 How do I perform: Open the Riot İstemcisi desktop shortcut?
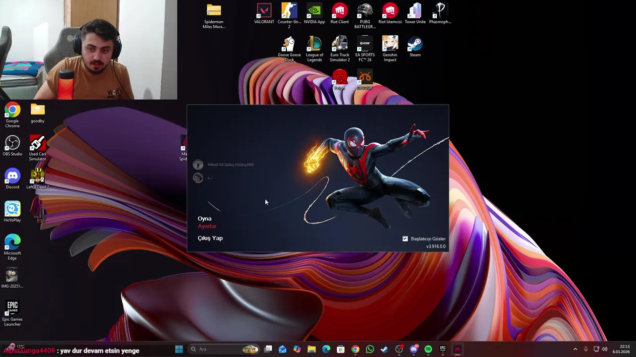coord(390,14)
